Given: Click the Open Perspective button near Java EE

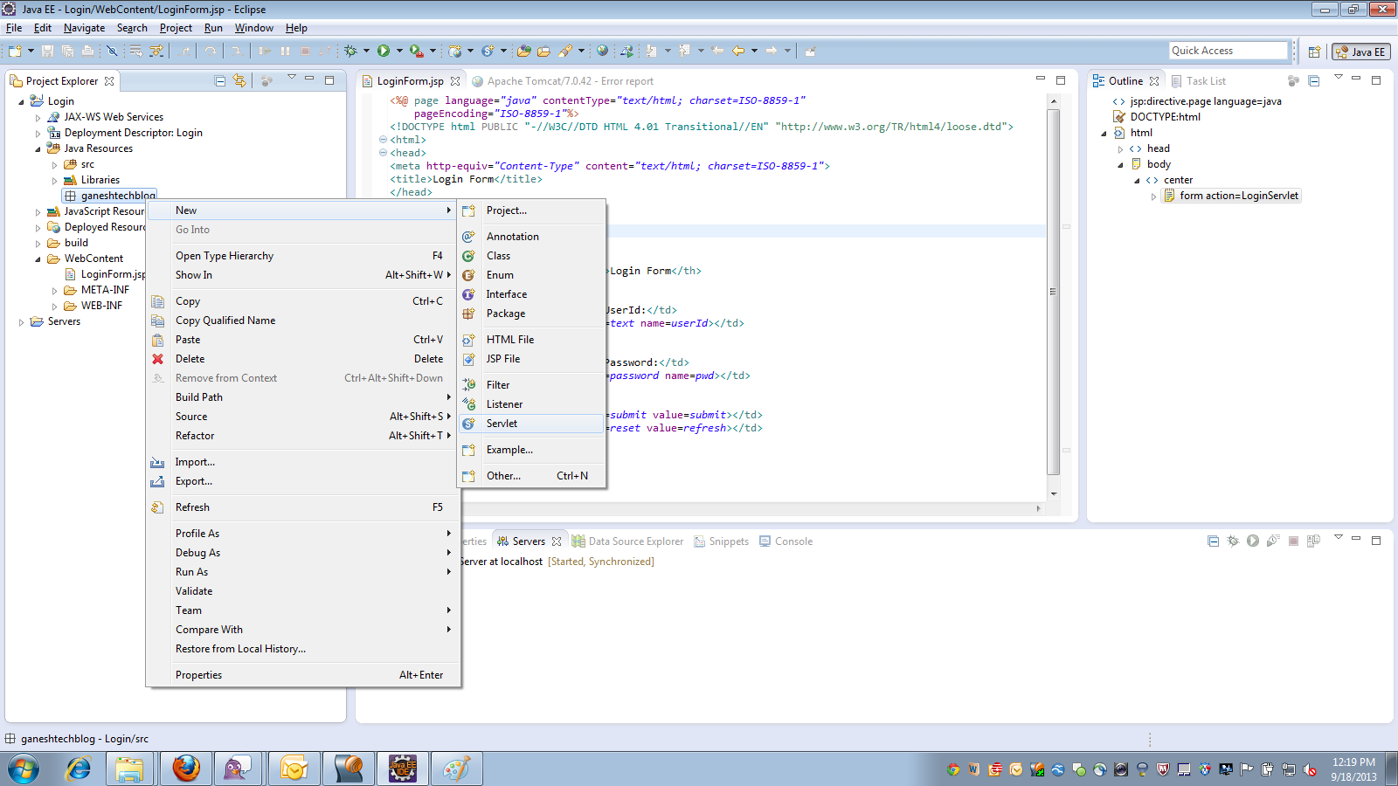Looking at the screenshot, I should (1315, 51).
